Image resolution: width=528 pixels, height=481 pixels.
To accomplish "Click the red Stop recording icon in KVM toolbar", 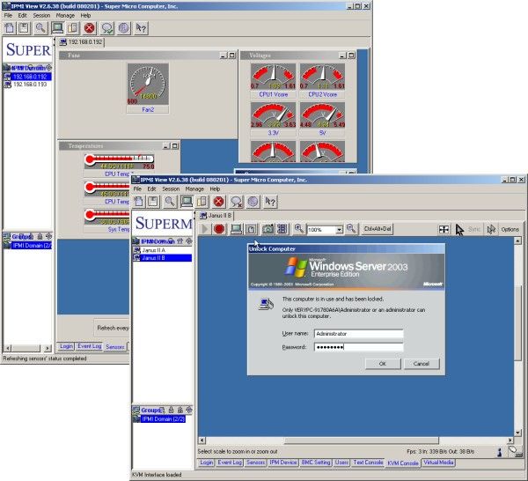I will tap(219, 229).
